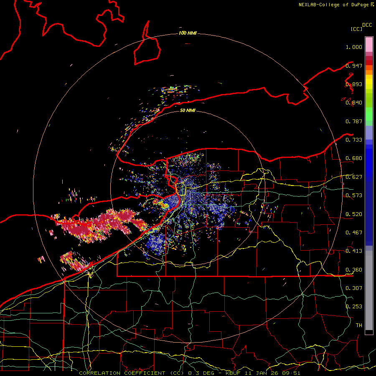Click the 50 NMI range ring label
Screen dimensions: 376x376
188,110
